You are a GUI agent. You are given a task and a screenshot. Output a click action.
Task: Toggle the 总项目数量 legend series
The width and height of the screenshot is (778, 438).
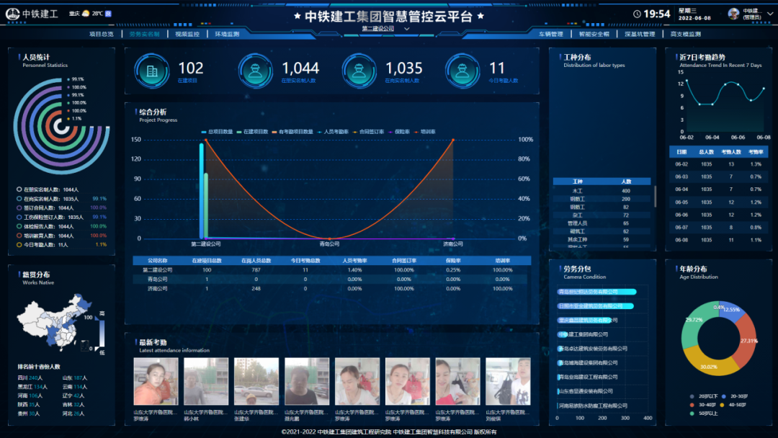click(x=218, y=132)
